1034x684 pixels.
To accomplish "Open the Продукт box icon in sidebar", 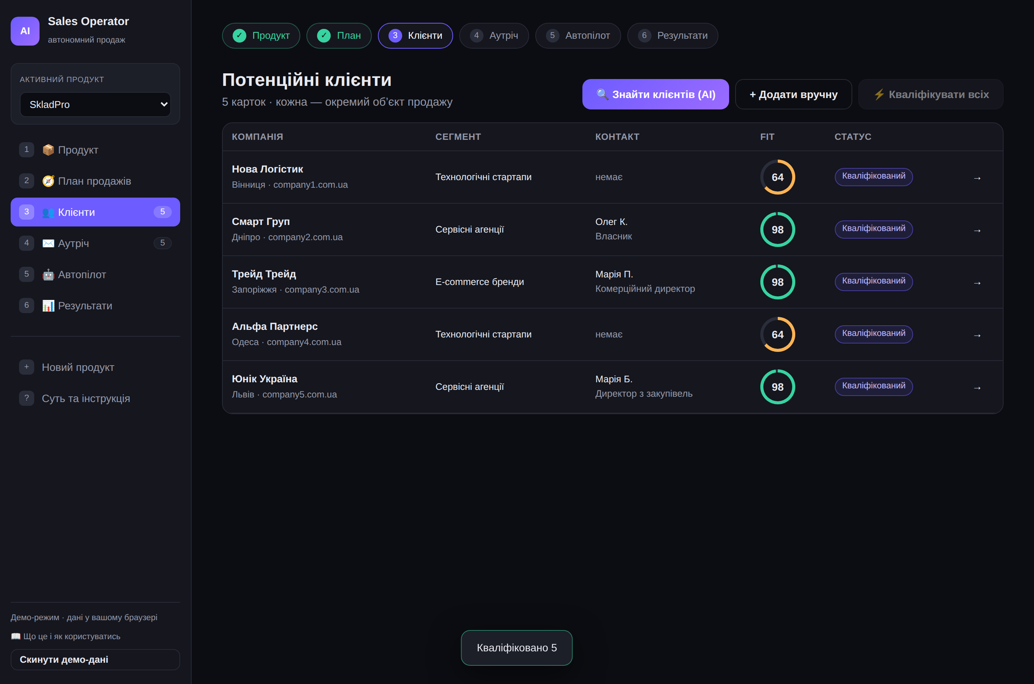I will point(48,150).
